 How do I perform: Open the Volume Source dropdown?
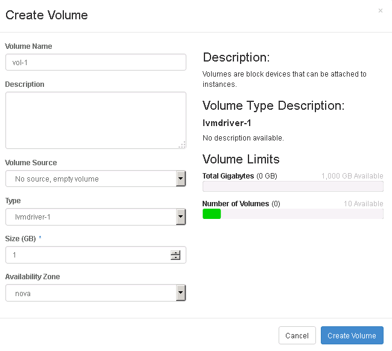[95, 179]
